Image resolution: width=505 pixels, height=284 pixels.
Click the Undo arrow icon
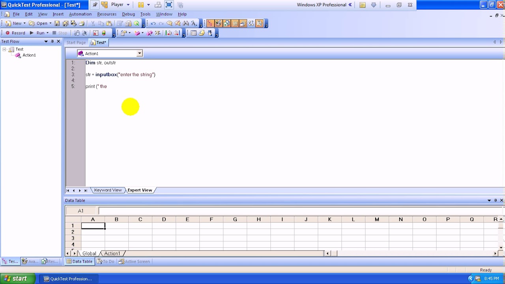tap(153, 24)
